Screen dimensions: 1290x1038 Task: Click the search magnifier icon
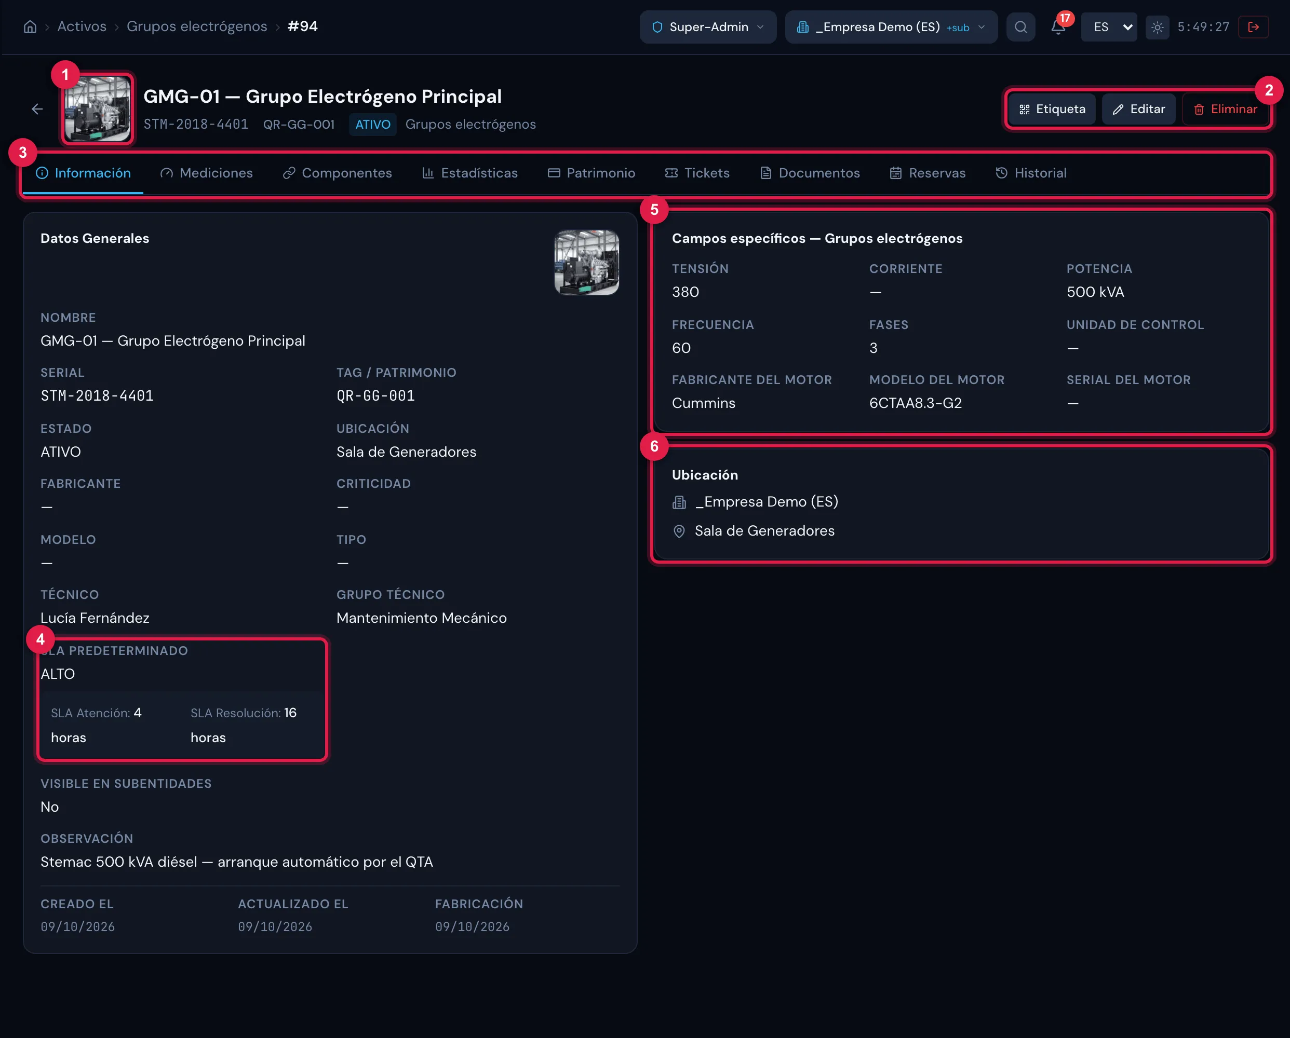tap(1021, 27)
